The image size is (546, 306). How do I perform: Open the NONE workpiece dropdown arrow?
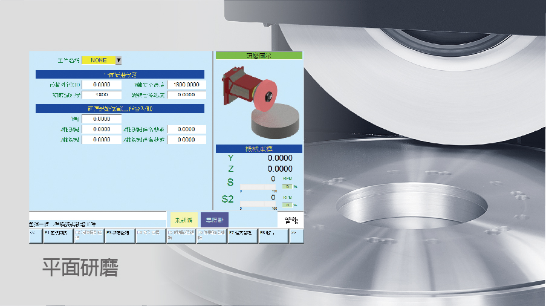click(119, 60)
